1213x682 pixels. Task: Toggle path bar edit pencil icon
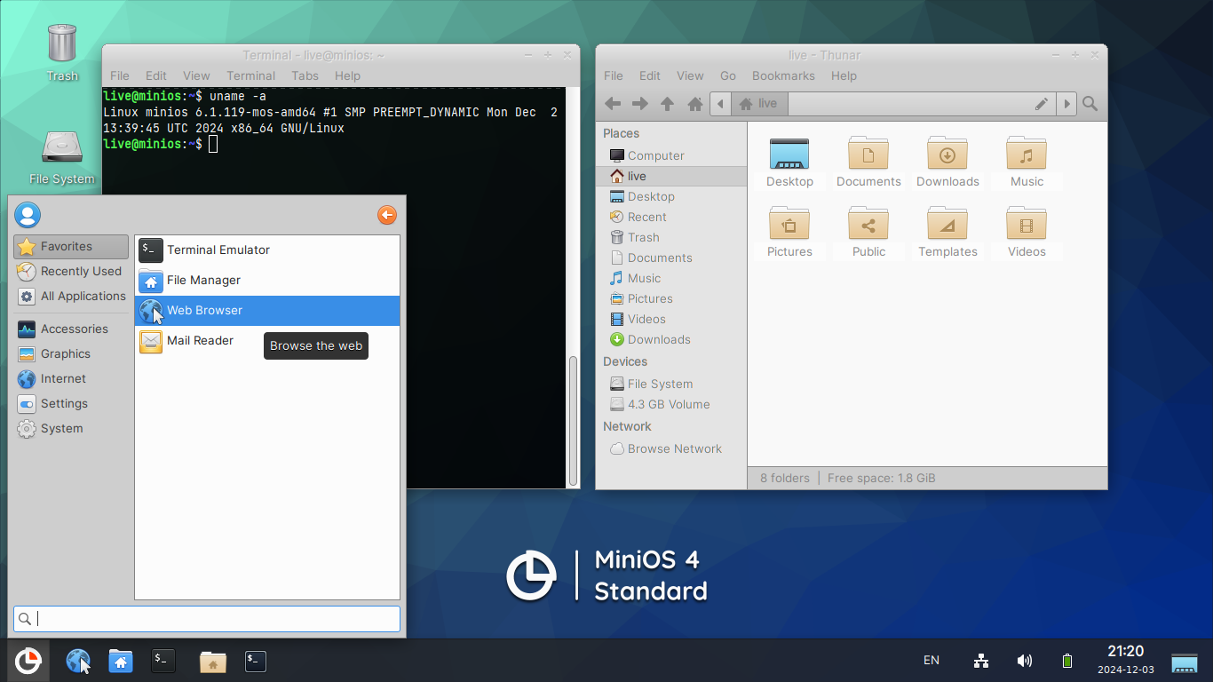pyautogui.click(x=1042, y=104)
